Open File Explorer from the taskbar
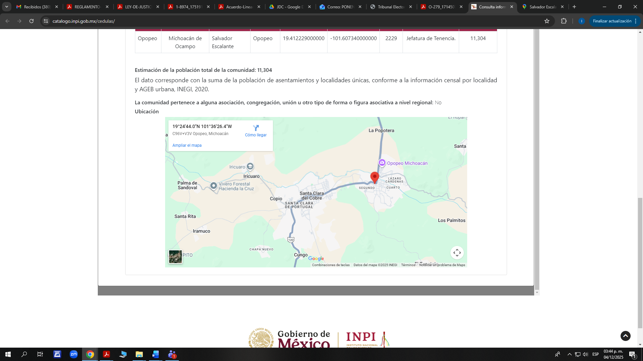This screenshot has width=643, height=361. point(139,354)
